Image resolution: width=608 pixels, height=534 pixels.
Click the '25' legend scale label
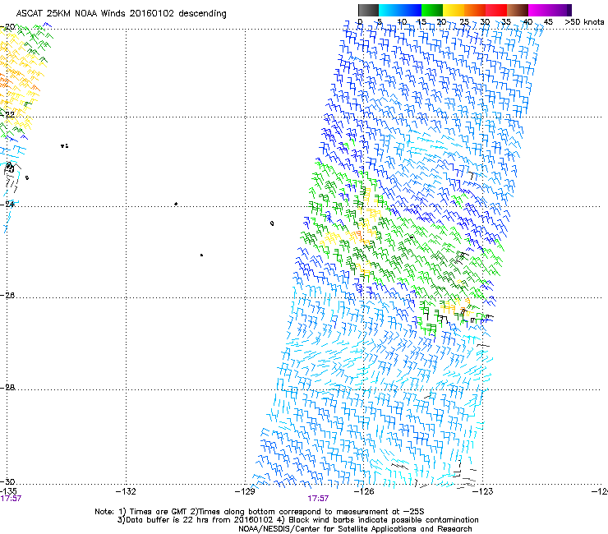pos(464,21)
